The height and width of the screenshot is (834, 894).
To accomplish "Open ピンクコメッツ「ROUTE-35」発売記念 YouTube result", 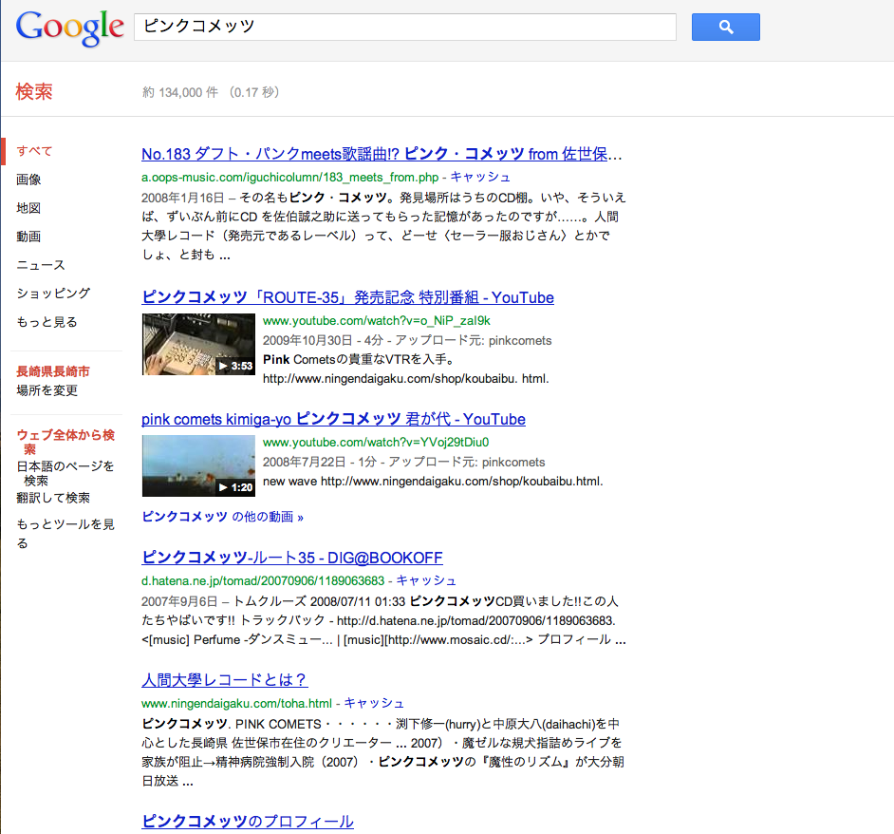I will (x=347, y=297).
